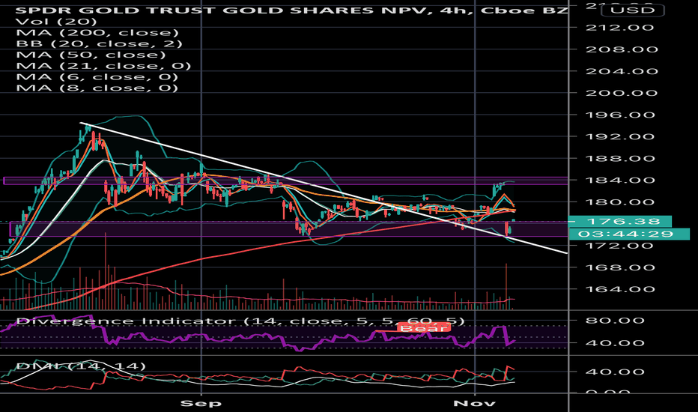Click the Nov date label on time axis
Viewport: 698px width, 412px height.
point(475,403)
